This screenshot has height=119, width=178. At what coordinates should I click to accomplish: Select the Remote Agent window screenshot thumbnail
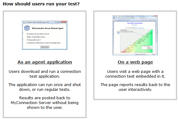(45, 35)
